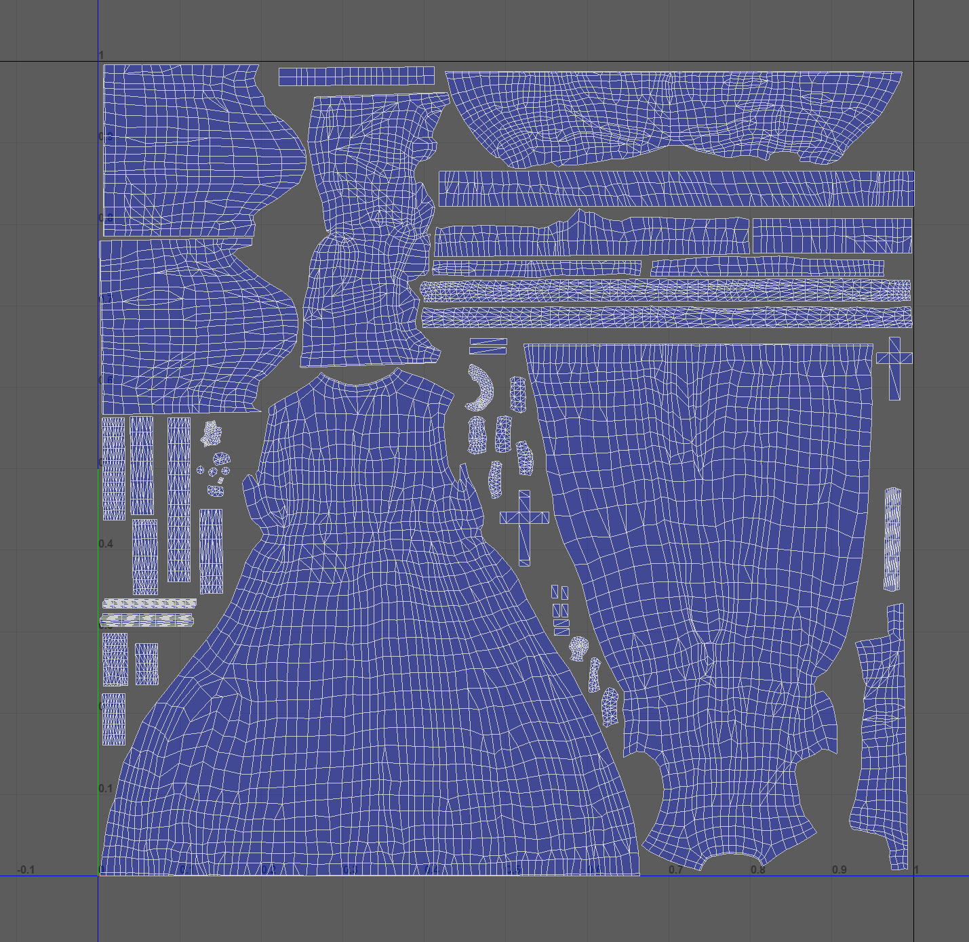The image size is (969, 942).
Task: Pick the dense vertical strip right of skirt shell
Action: [893, 539]
